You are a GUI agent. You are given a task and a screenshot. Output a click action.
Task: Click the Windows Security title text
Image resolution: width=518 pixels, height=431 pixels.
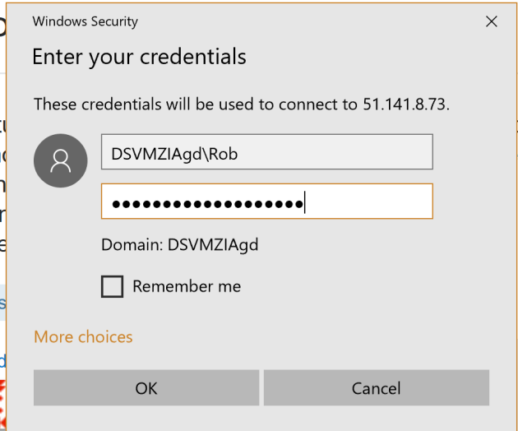86,21
